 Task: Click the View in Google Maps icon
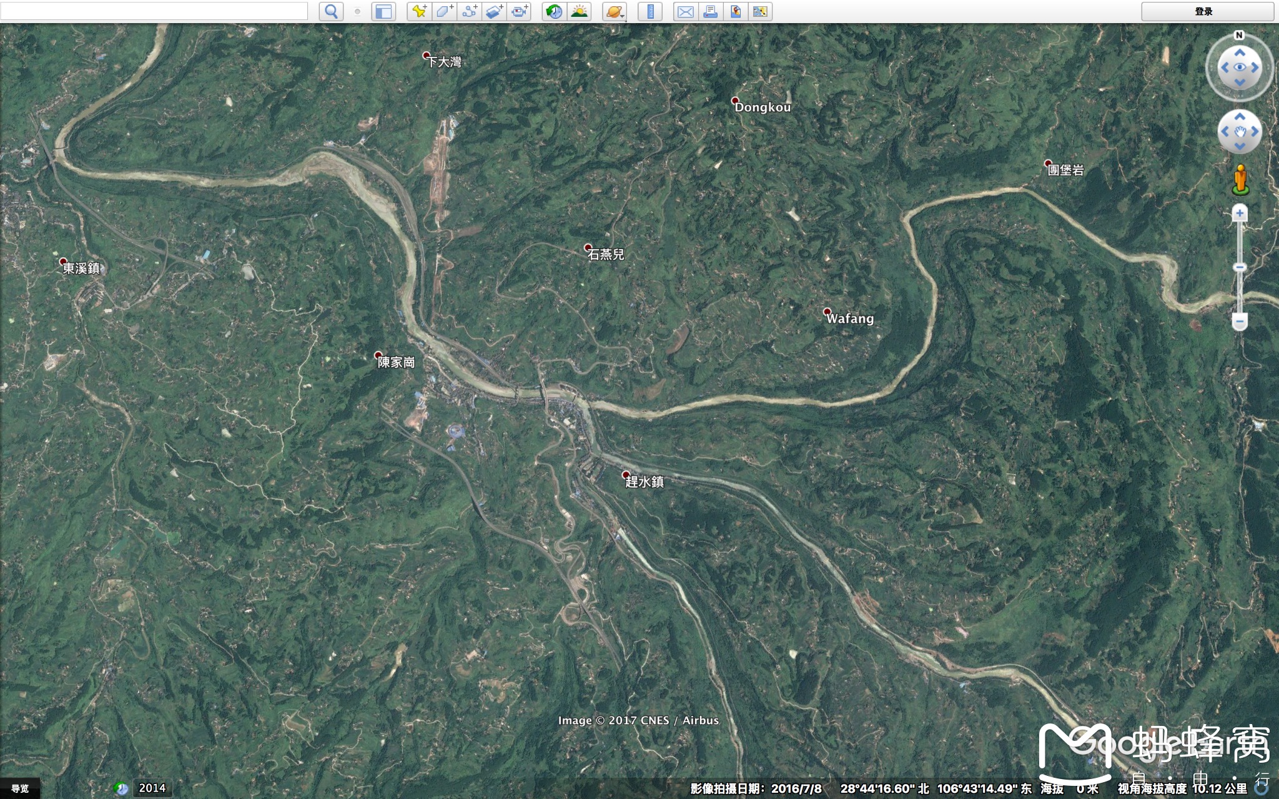coord(760,11)
